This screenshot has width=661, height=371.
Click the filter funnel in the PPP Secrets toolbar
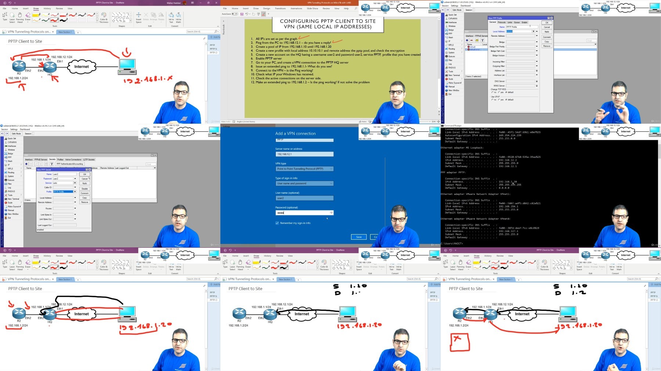(x=52, y=164)
